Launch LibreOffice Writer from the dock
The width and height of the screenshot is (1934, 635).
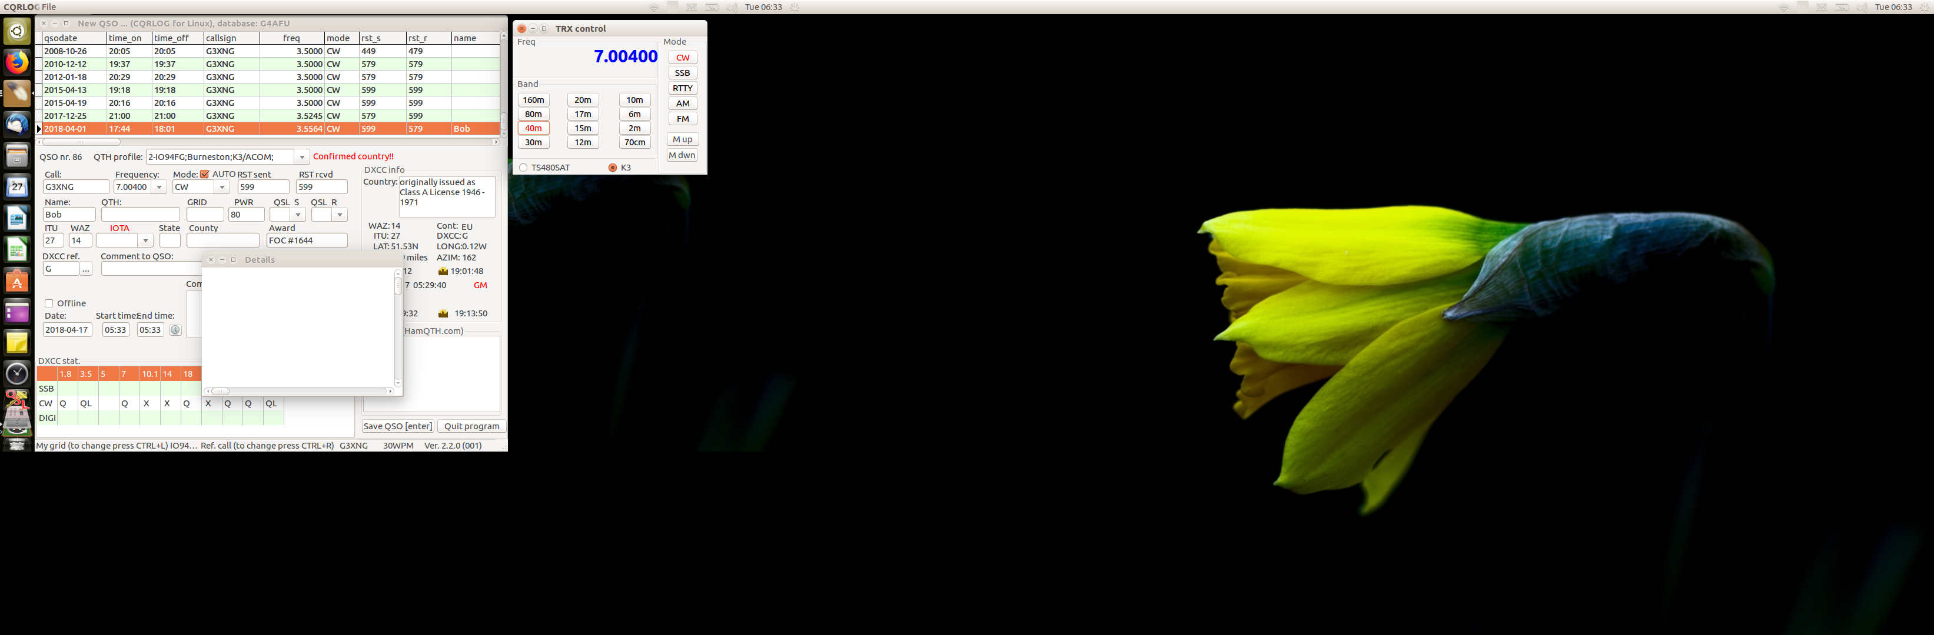(x=16, y=218)
